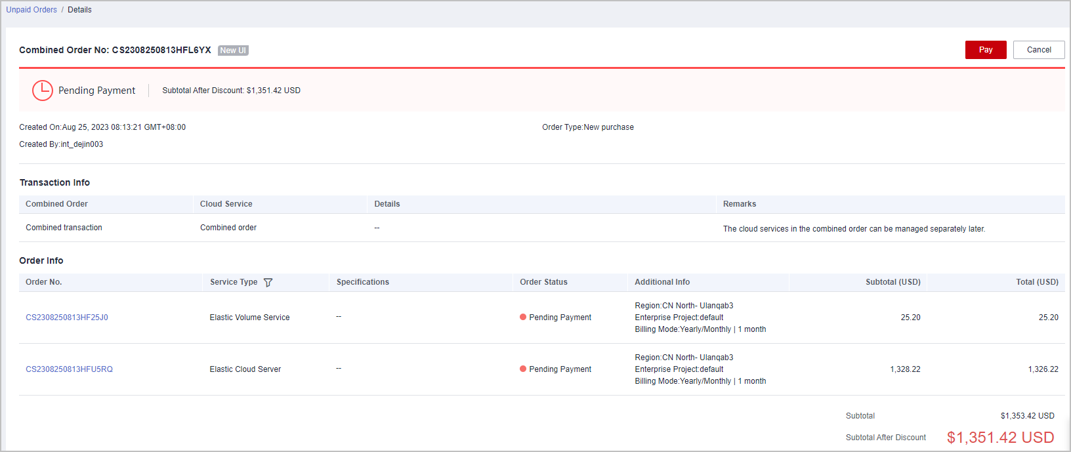This screenshot has width=1071, height=452.
Task: Click the New UI badge
Action: (x=233, y=51)
